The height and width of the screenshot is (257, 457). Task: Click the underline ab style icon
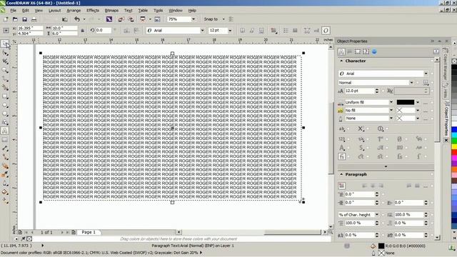click(341, 128)
